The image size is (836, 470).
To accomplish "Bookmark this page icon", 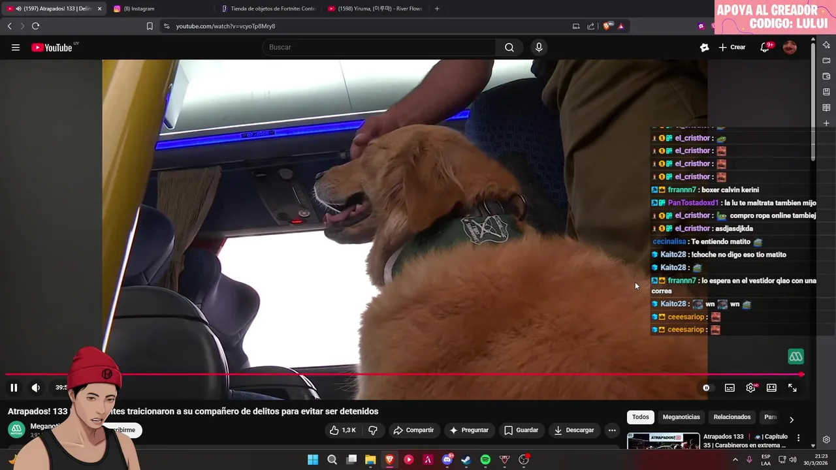I will coord(150,26).
